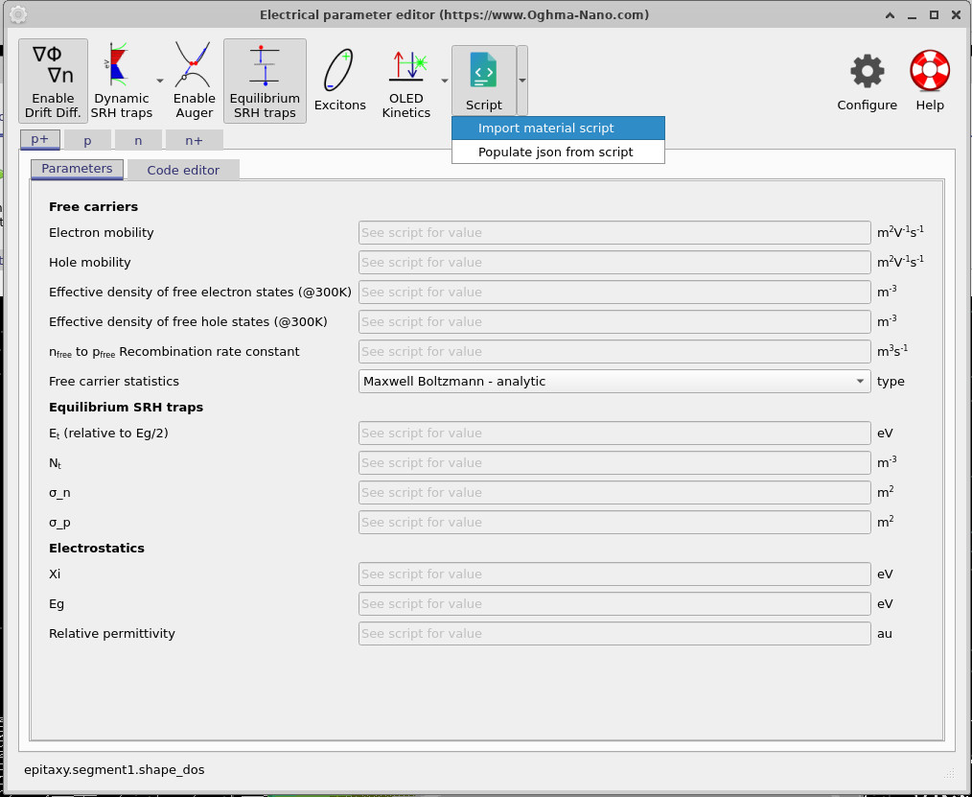The height and width of the screenshot is (797, 972).
Task: Choose Populate json from script
Action: point(558,152)
